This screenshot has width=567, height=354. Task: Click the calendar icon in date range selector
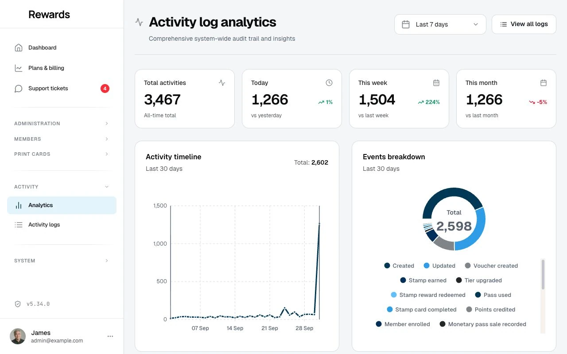coord(405,24)
